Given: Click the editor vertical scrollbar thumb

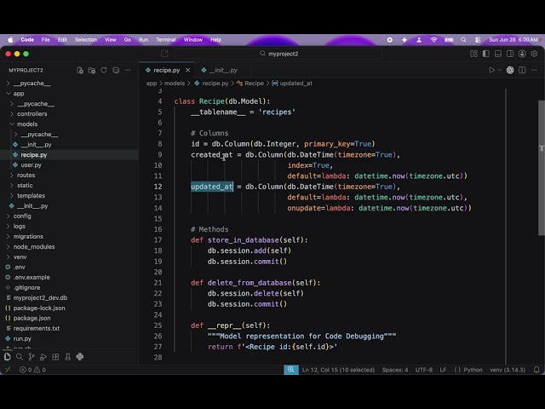Looking at the screenshot, I should click(542, 168).
